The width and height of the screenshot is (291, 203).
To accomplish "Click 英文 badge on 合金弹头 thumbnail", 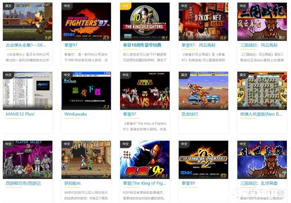I will coord(8,6).
